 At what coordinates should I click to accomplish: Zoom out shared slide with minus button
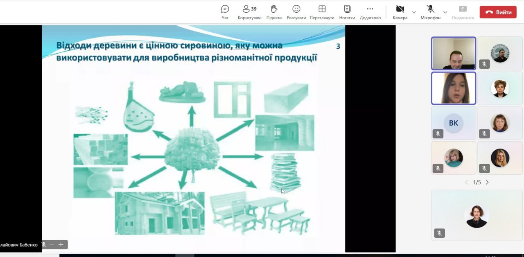(52, 245)
